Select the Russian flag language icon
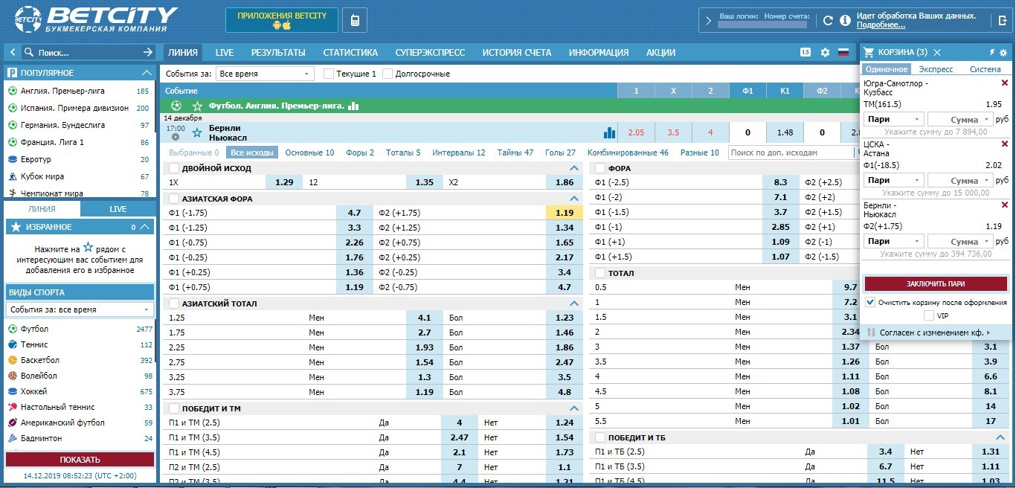1016x488 pixels. click(x=843, y=53)
